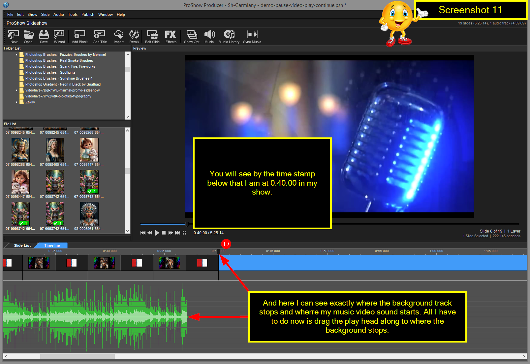530x364 pixels.
Task: Click the fast-forward playback button
Action: tap(171, 233)
